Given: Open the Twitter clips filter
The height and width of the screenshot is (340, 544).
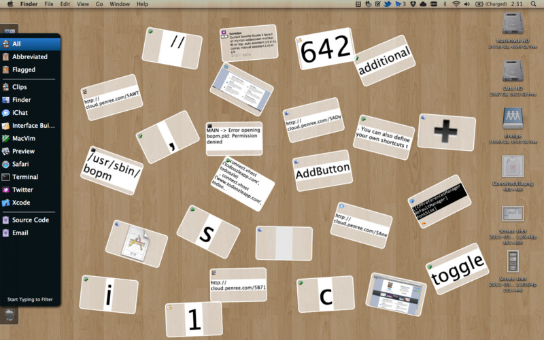Looking at the screenshot, I should pos(30,190).
